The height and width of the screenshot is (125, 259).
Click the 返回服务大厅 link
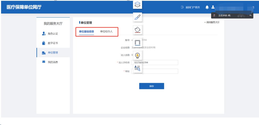(x=212, y=22)
